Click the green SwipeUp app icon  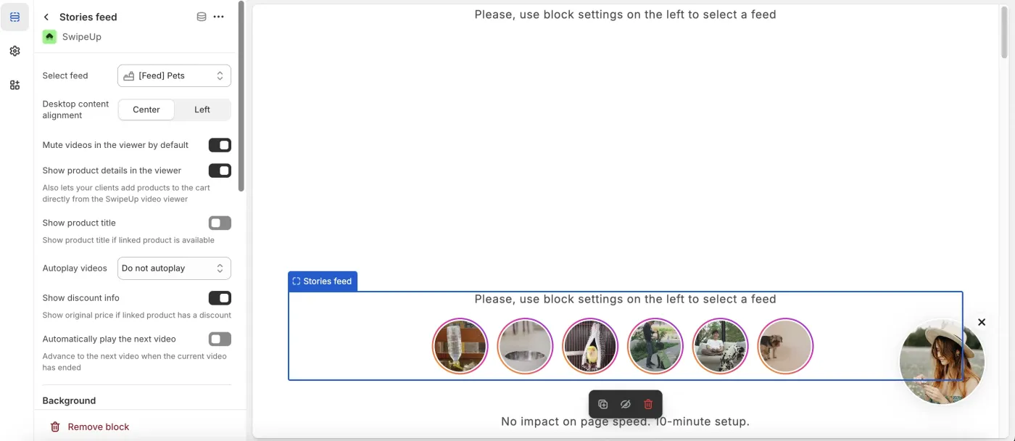48,36
